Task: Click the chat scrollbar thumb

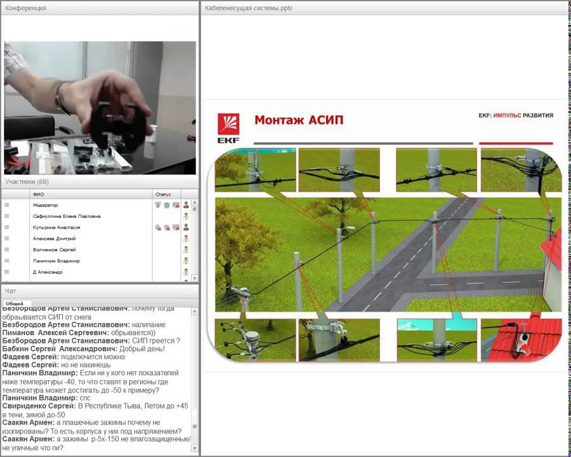Action: (195, 427)
